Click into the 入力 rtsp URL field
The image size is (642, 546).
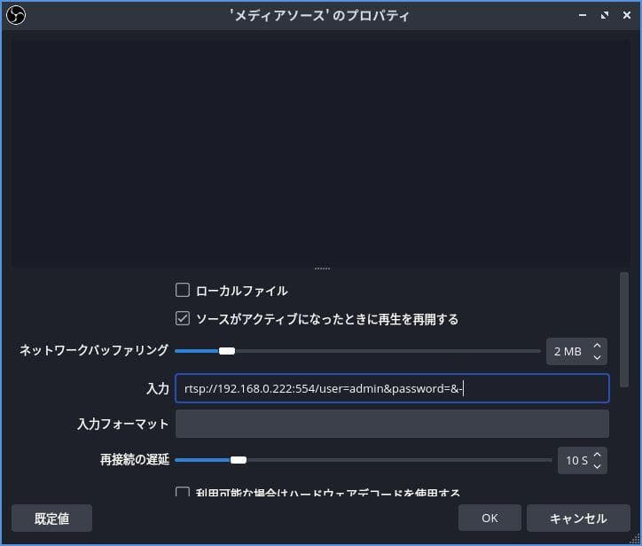click(x=392, y=388)
